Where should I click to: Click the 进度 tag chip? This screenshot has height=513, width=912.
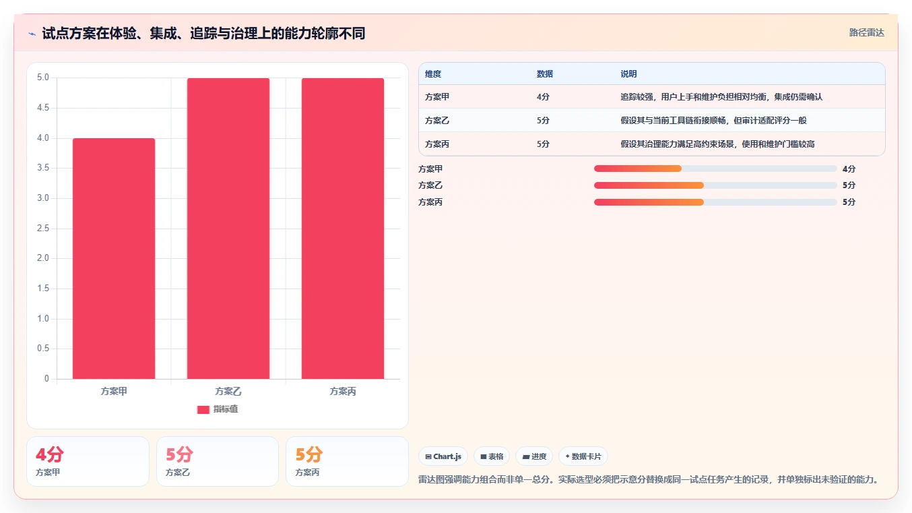(534, 456)
